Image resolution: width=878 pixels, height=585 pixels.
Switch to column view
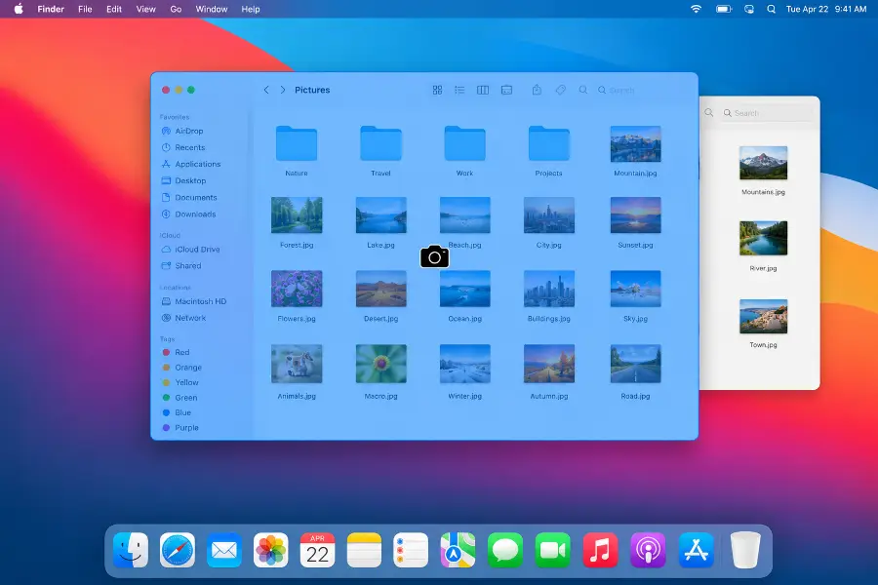pyautogui.click(x=483, y=90)
